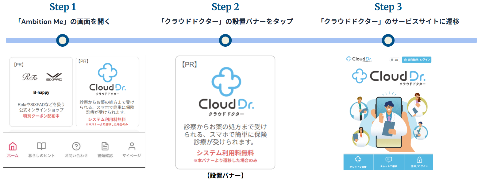Click the JA language globe icon

392,60
